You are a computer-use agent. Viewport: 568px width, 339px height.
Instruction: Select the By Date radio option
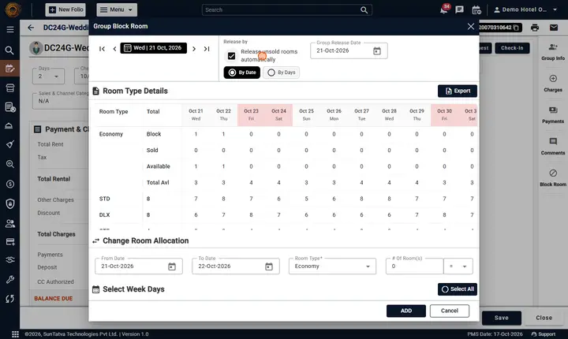coord(242,73)
